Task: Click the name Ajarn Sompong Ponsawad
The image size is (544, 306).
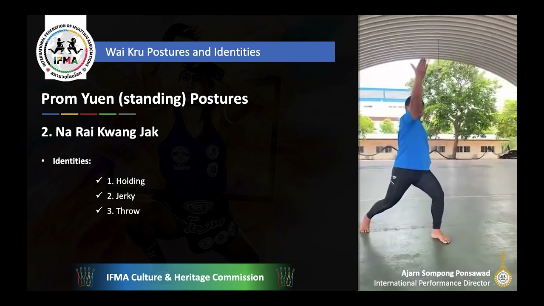Action: pos(445,273)
